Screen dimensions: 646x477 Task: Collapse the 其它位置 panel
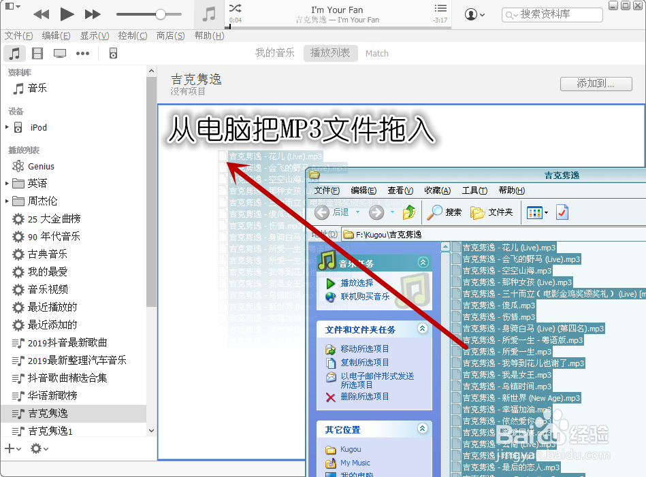click(422, 429)
